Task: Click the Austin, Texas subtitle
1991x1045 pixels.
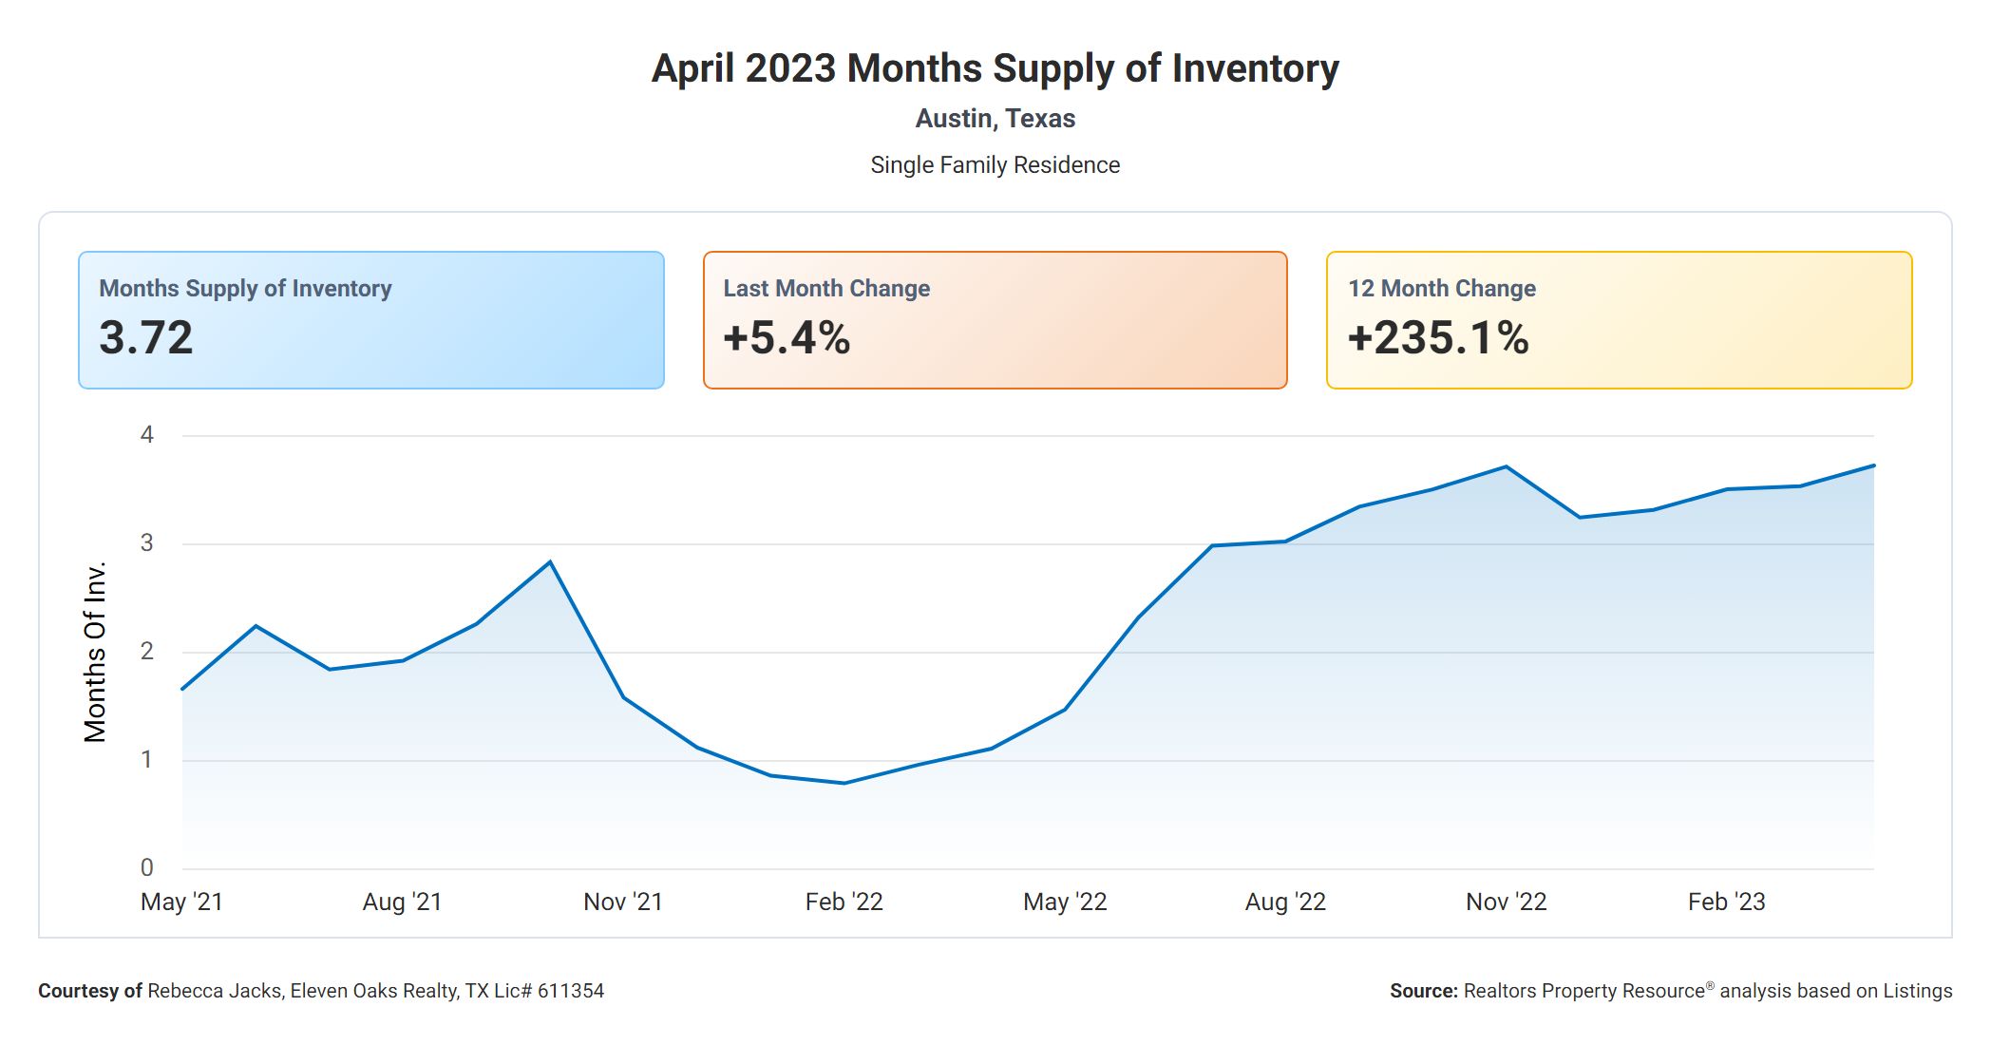Action: coord(995,119)
